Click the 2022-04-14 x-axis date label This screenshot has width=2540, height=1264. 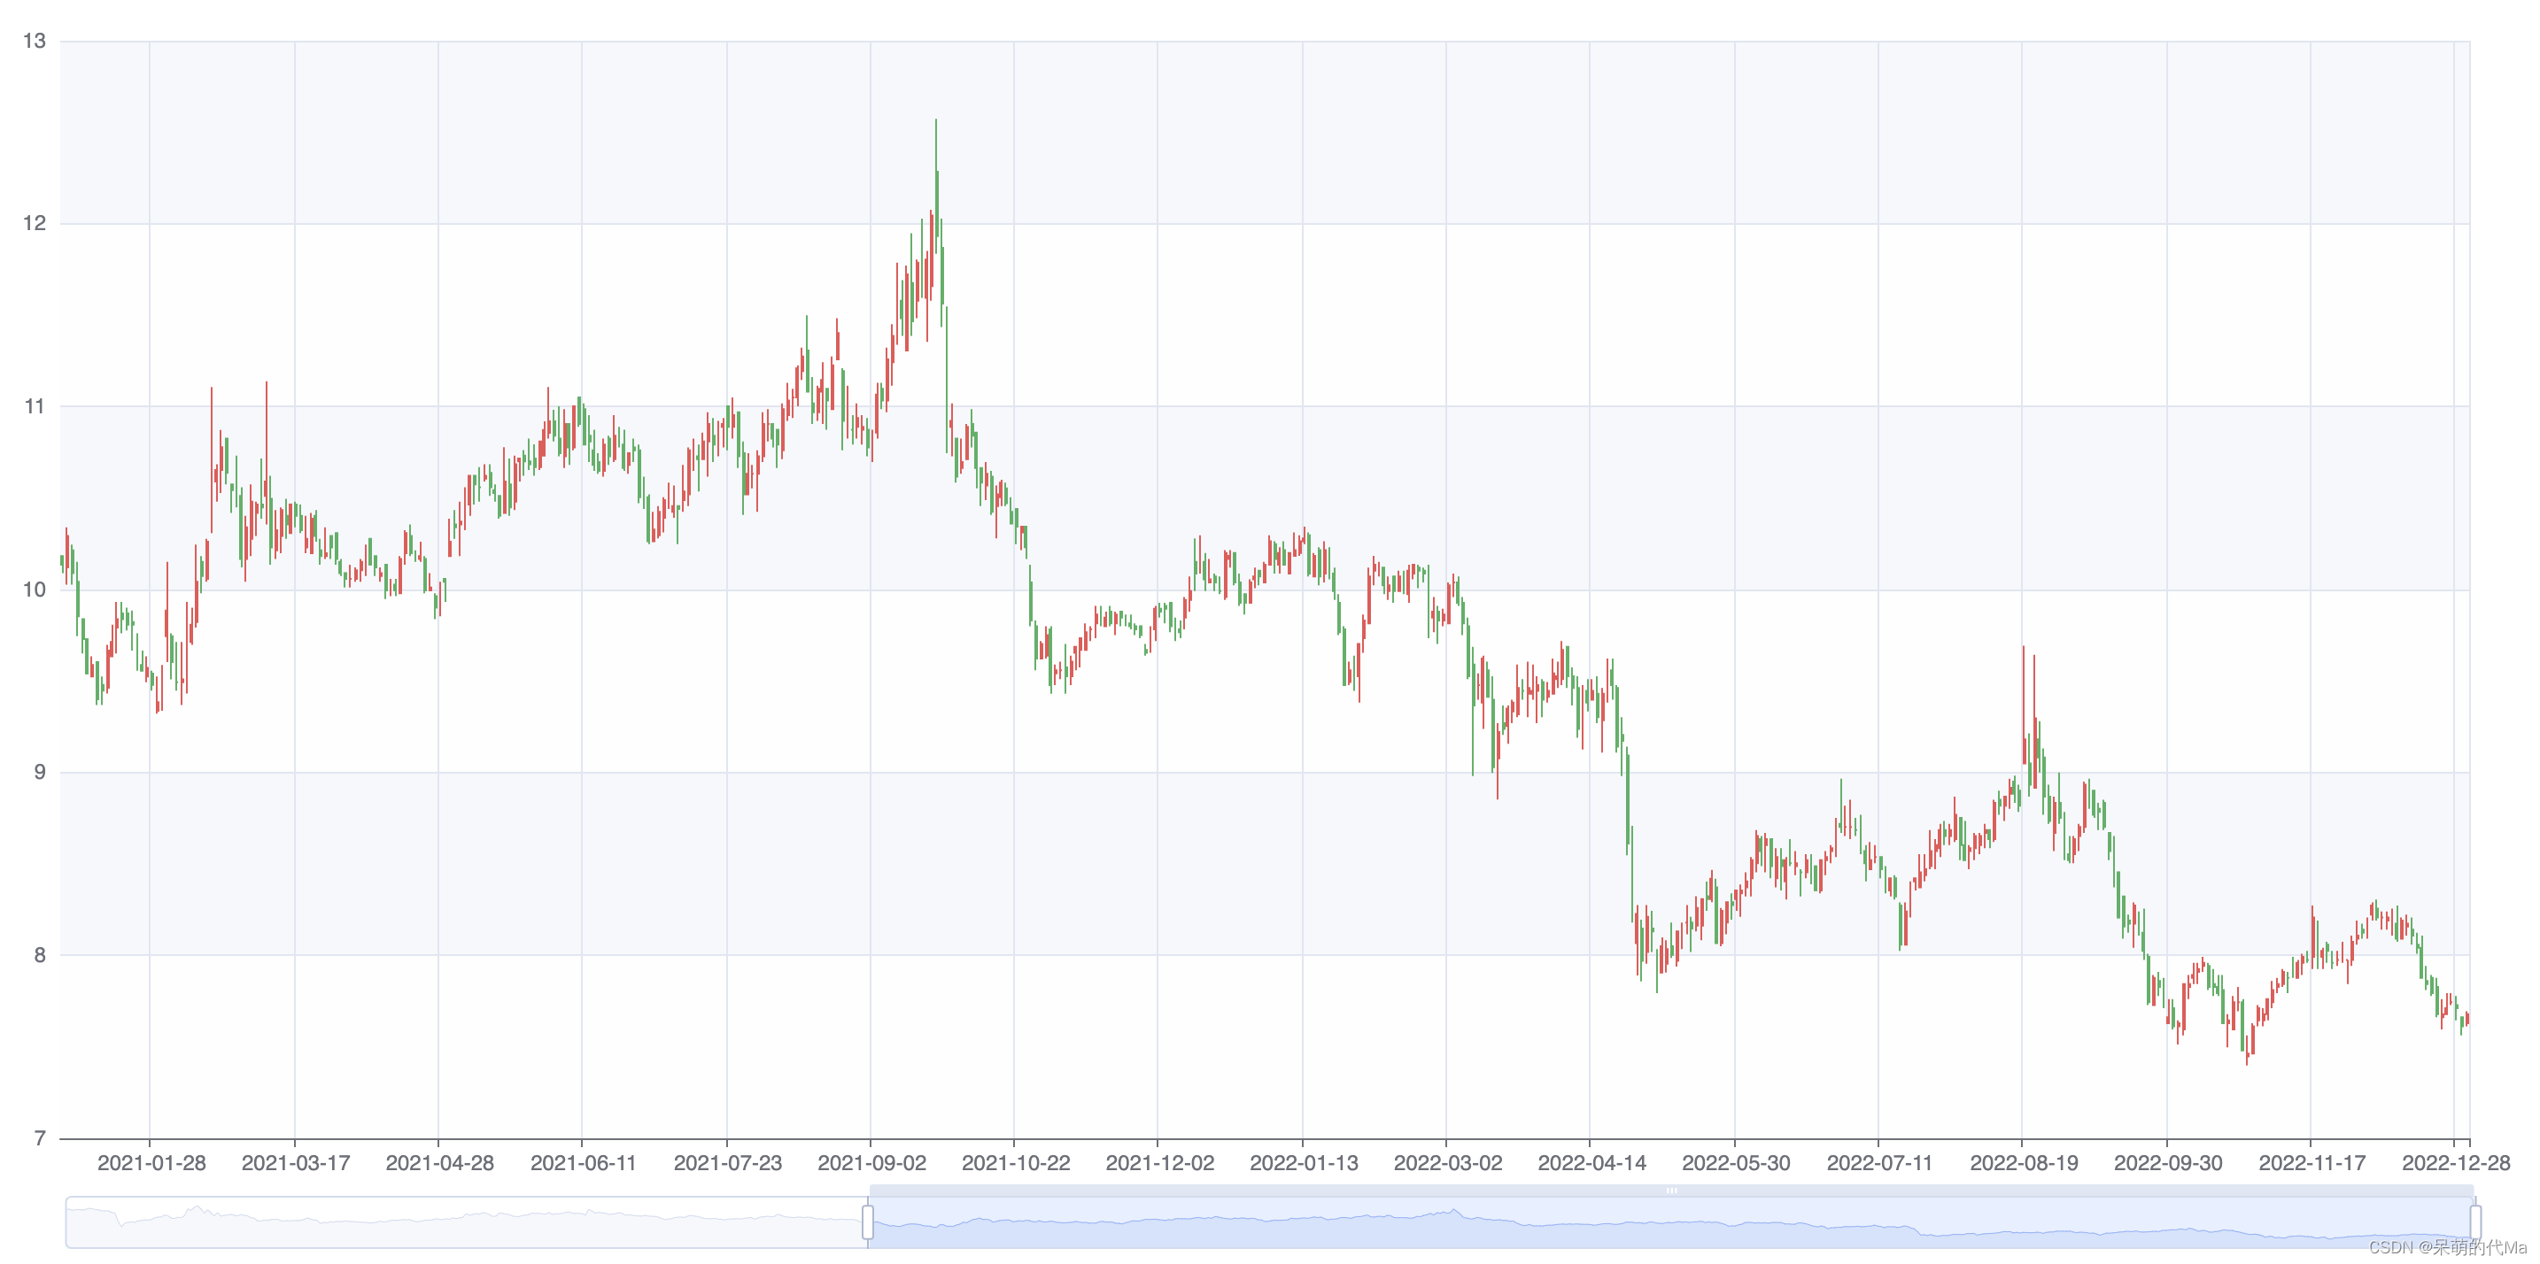click(x=1591, y=1162)
